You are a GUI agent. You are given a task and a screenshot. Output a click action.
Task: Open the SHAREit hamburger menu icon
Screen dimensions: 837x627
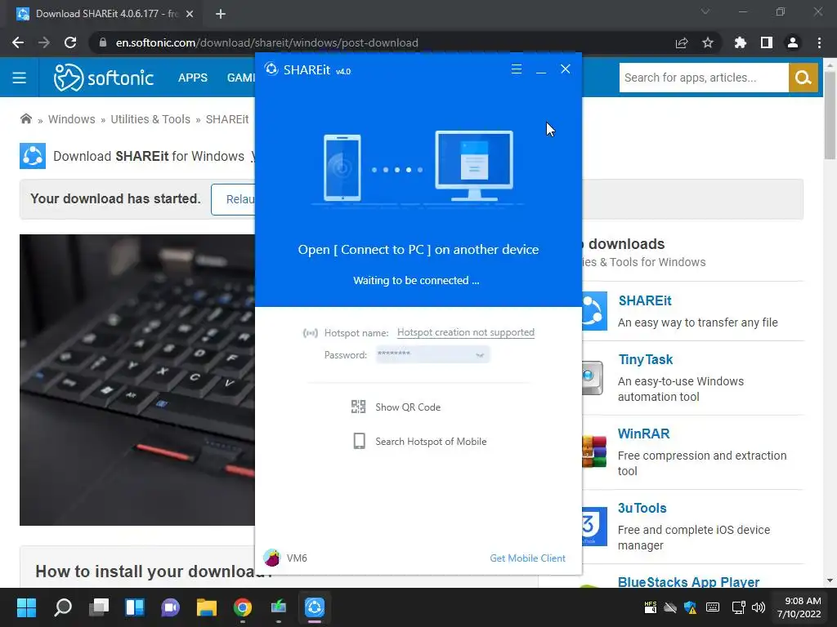point(517,69)
